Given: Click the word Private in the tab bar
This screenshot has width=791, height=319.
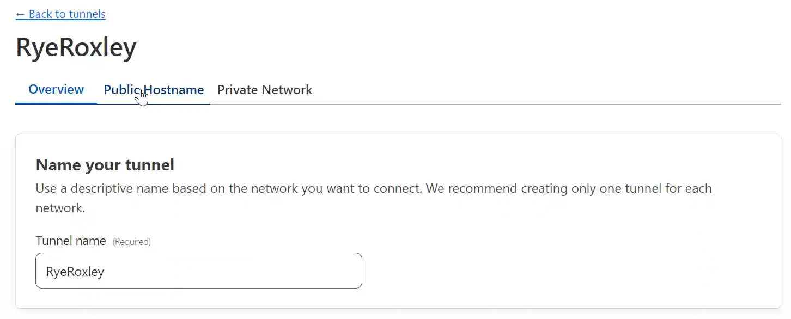Looking at the screenshot, I should tap(238, 90).
